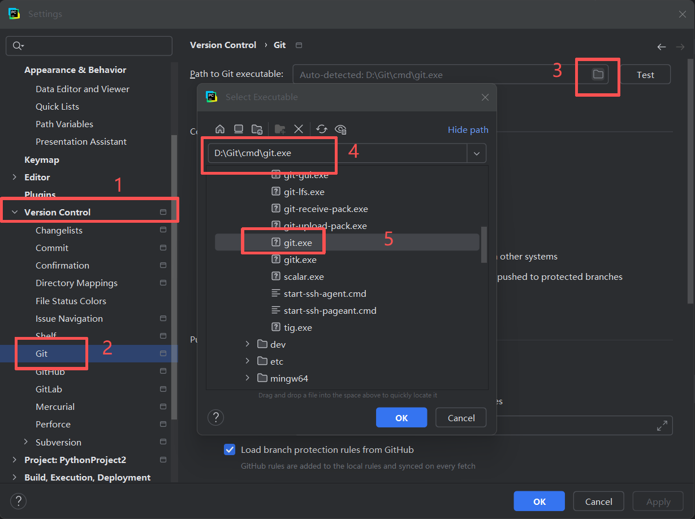Click the project icon on GitHub row

point(163,371)
